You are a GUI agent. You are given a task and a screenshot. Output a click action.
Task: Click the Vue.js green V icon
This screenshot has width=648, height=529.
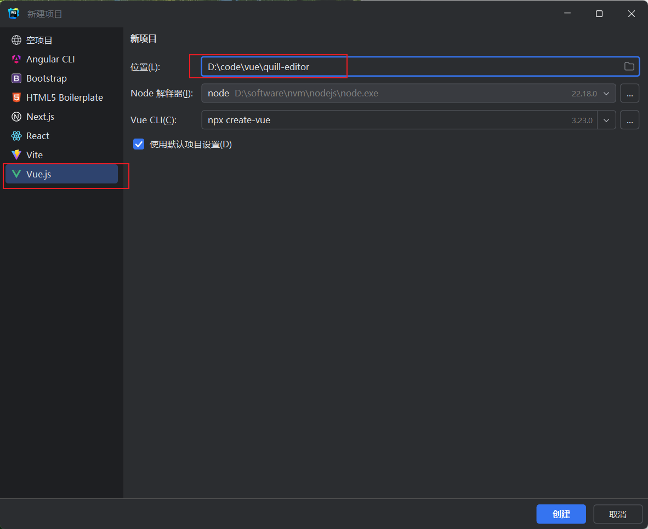pos(16,174)
